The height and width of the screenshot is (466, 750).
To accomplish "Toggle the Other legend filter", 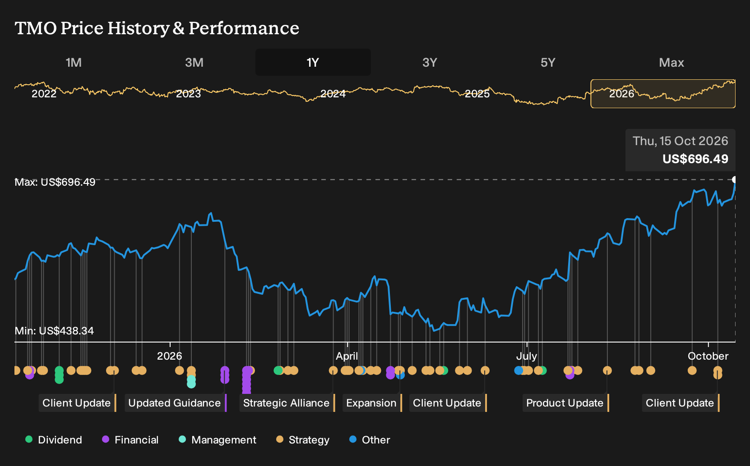I will pos(370,440).
